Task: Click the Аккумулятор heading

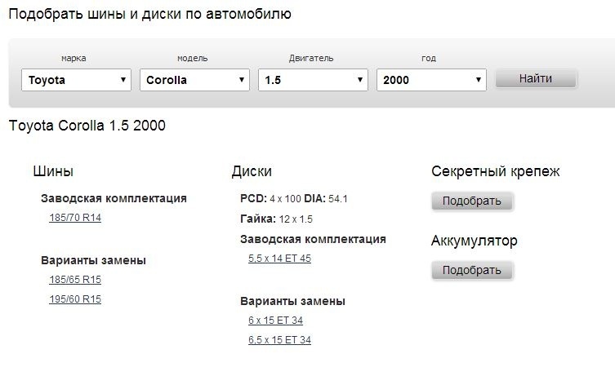Action: click(x=474, y=241)
